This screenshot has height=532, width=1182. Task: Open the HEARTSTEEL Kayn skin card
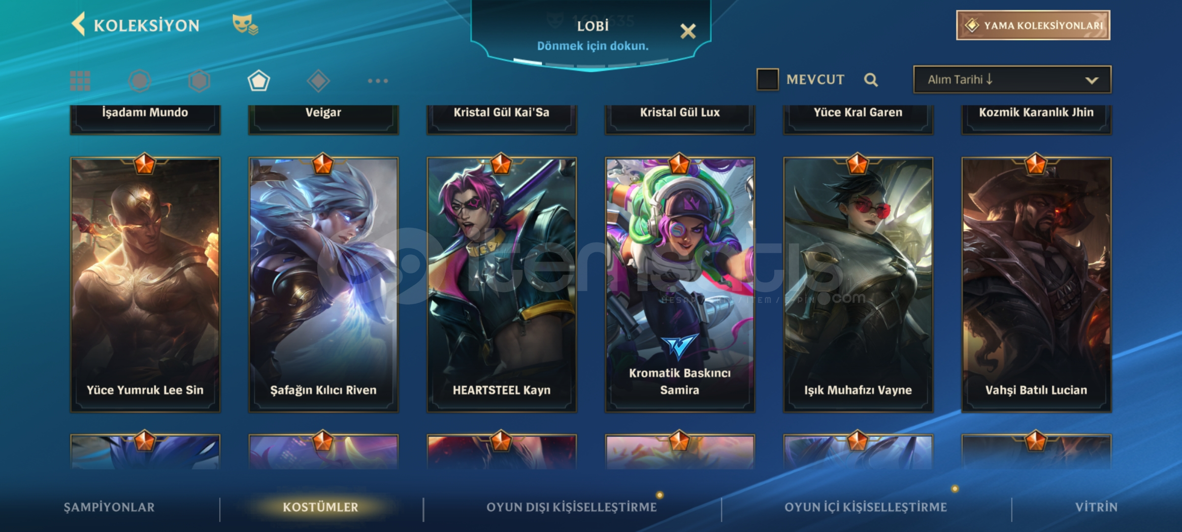tap(501, 284)
